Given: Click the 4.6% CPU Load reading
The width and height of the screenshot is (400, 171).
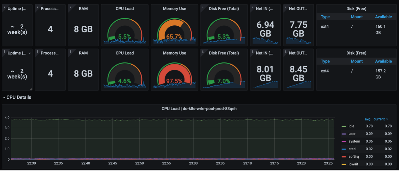Looking at the screenshot, I should [x=125, y=81].
